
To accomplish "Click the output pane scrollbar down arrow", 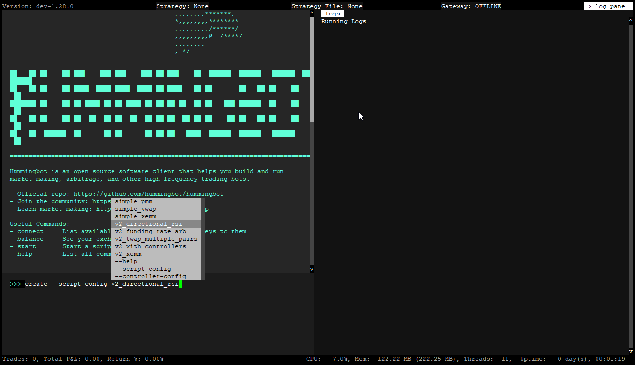I will (312, 269).
